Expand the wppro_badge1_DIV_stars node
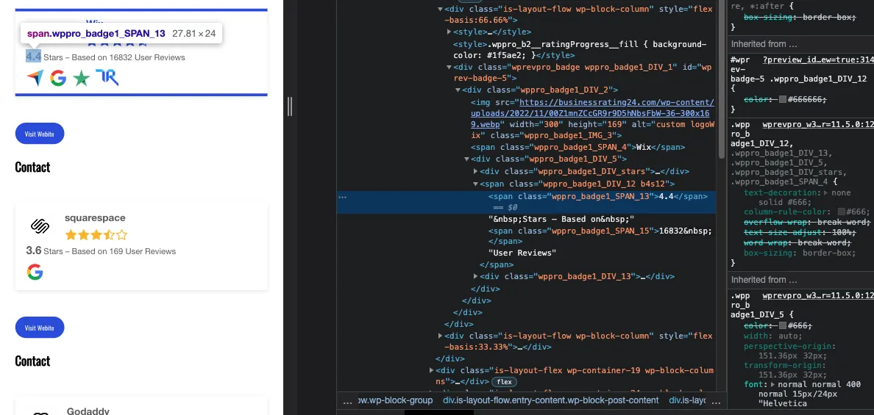The image size is (874, 415). tap(475, 171)
